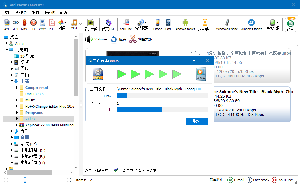Click the 添加音频 icon
The width and height of the screenshot is (300, 186).
90,25
